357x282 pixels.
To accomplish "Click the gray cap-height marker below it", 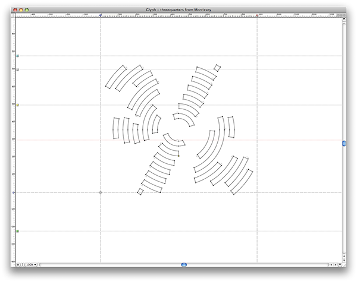I will tap(17, 70).
